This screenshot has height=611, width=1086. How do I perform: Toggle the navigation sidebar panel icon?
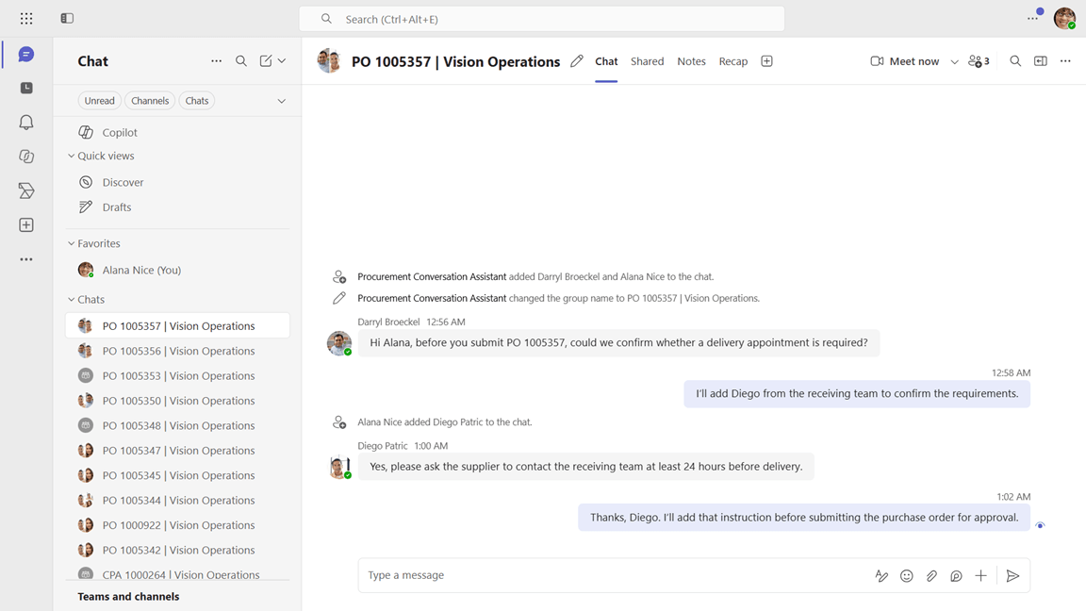(x=67, y=19)
